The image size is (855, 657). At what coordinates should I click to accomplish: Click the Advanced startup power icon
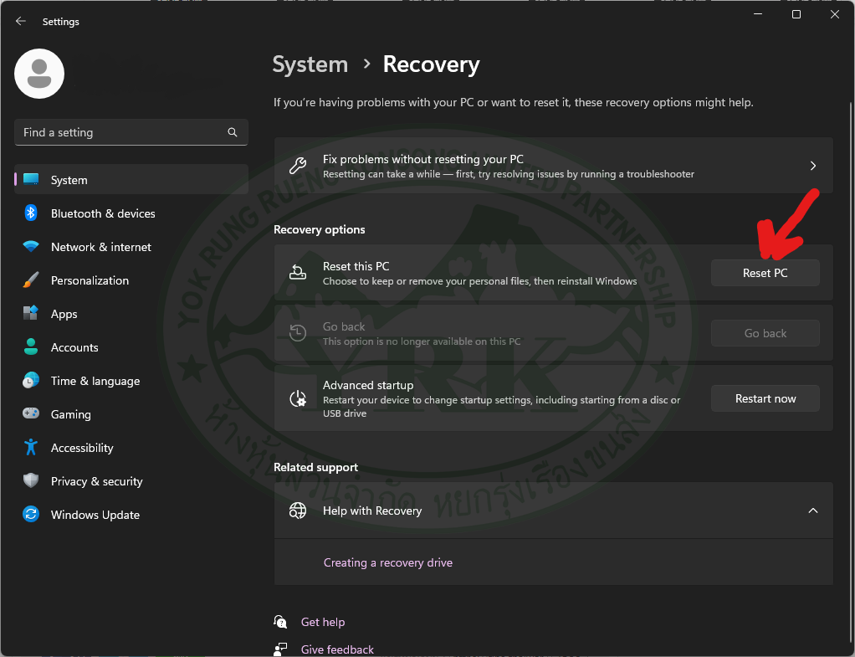pyautogui.click(x=298, y=398)
